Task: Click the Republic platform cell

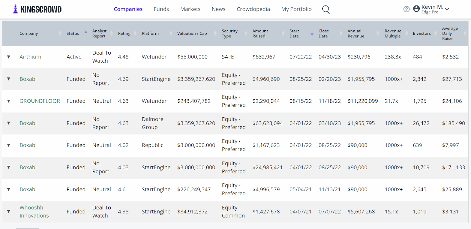Action: [152, 145]
